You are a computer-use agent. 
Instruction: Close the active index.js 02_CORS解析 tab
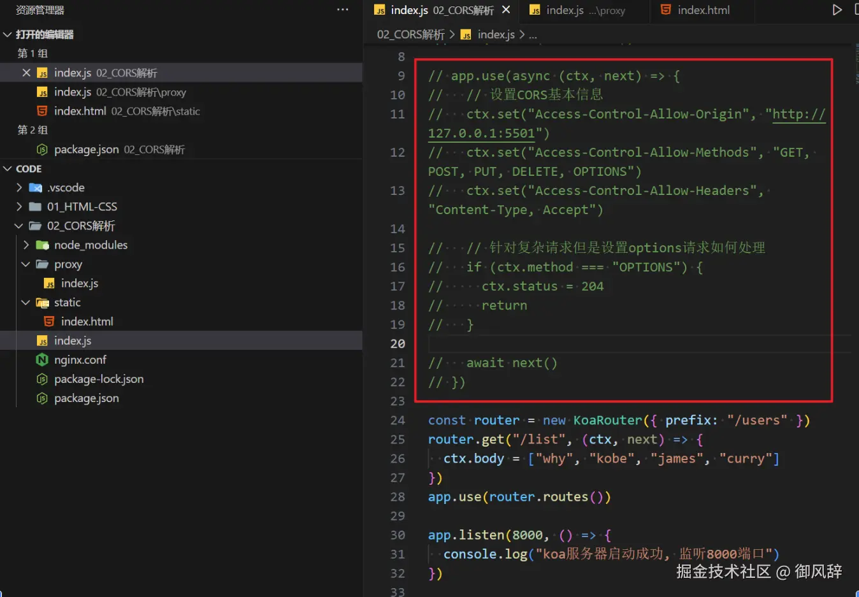(506, 10)
